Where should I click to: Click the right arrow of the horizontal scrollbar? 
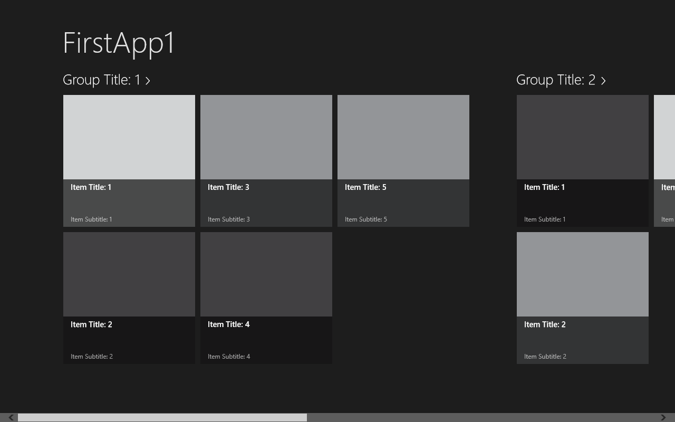point(663,417)
